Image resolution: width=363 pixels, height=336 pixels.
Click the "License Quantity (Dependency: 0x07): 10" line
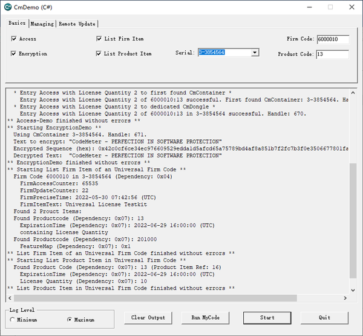(83, 282)
